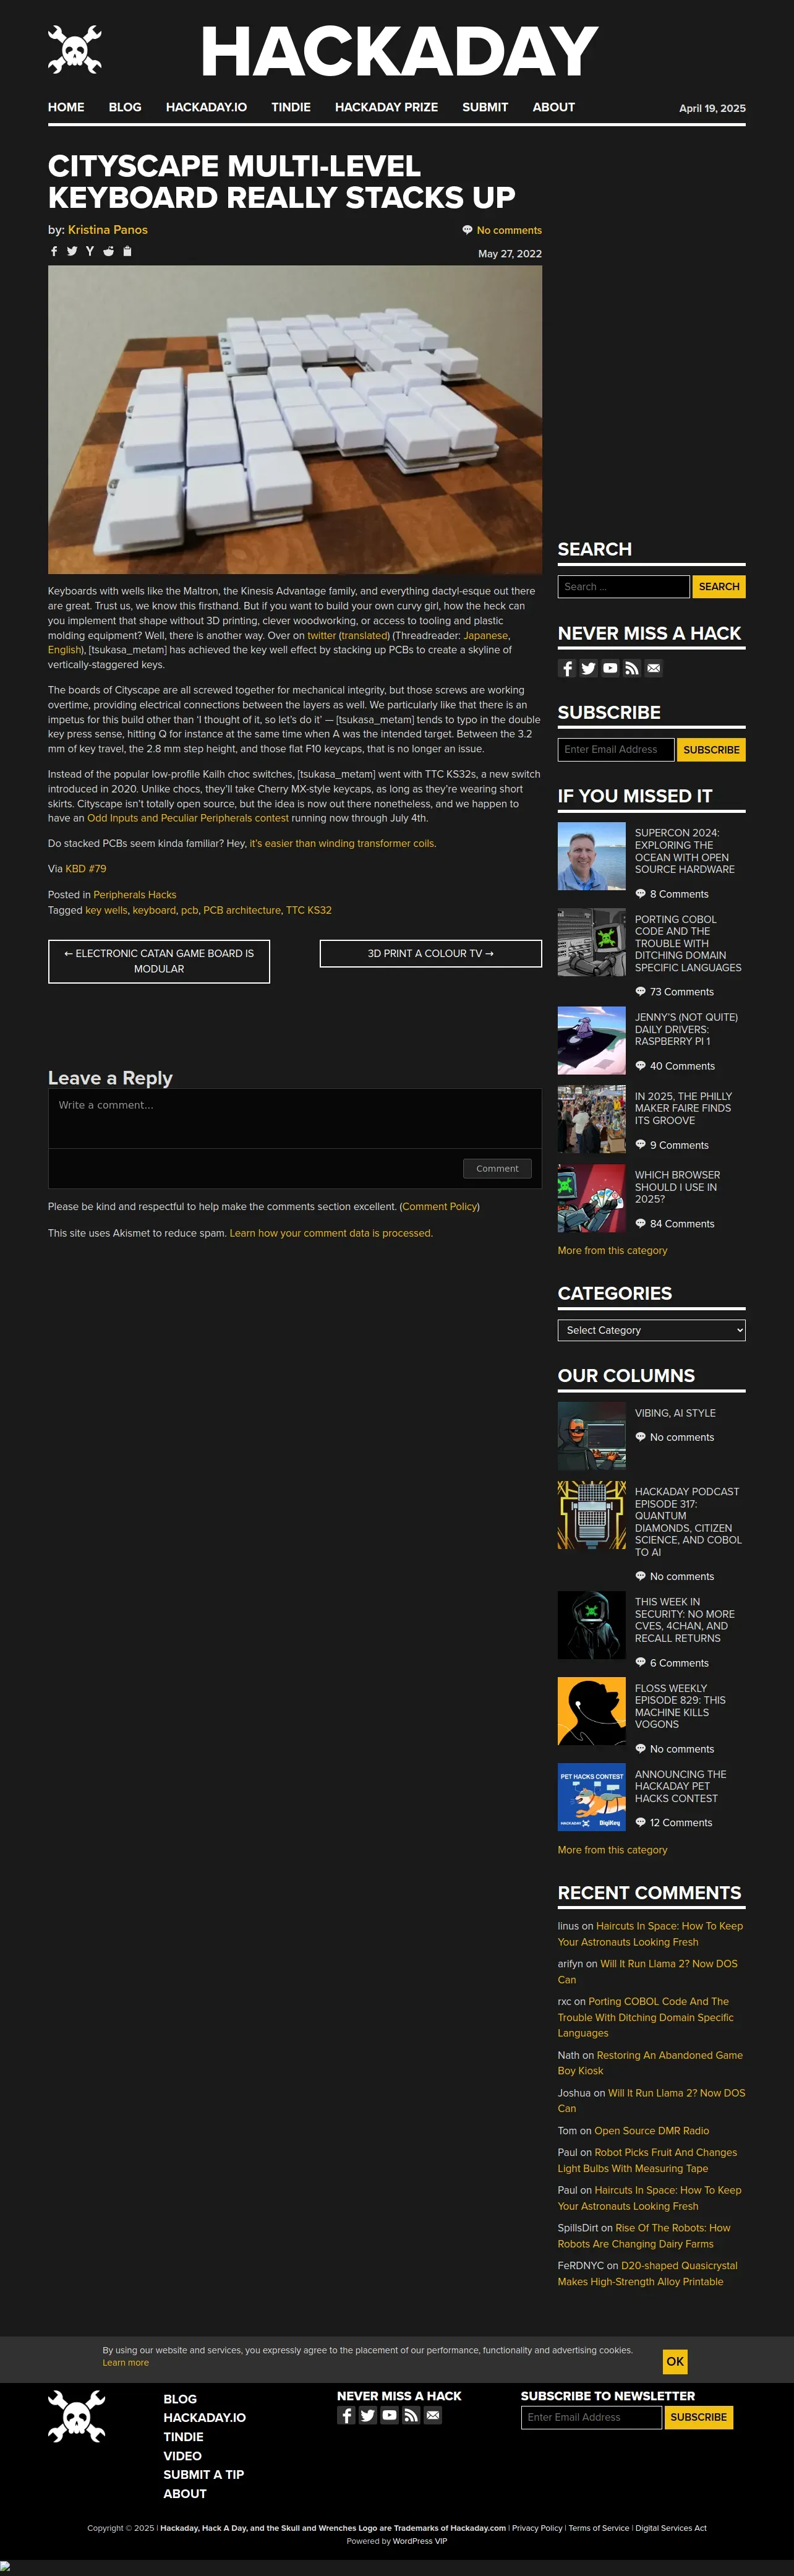Click the Write a comment text area
794x2576 pixels.
point(295,1118)
